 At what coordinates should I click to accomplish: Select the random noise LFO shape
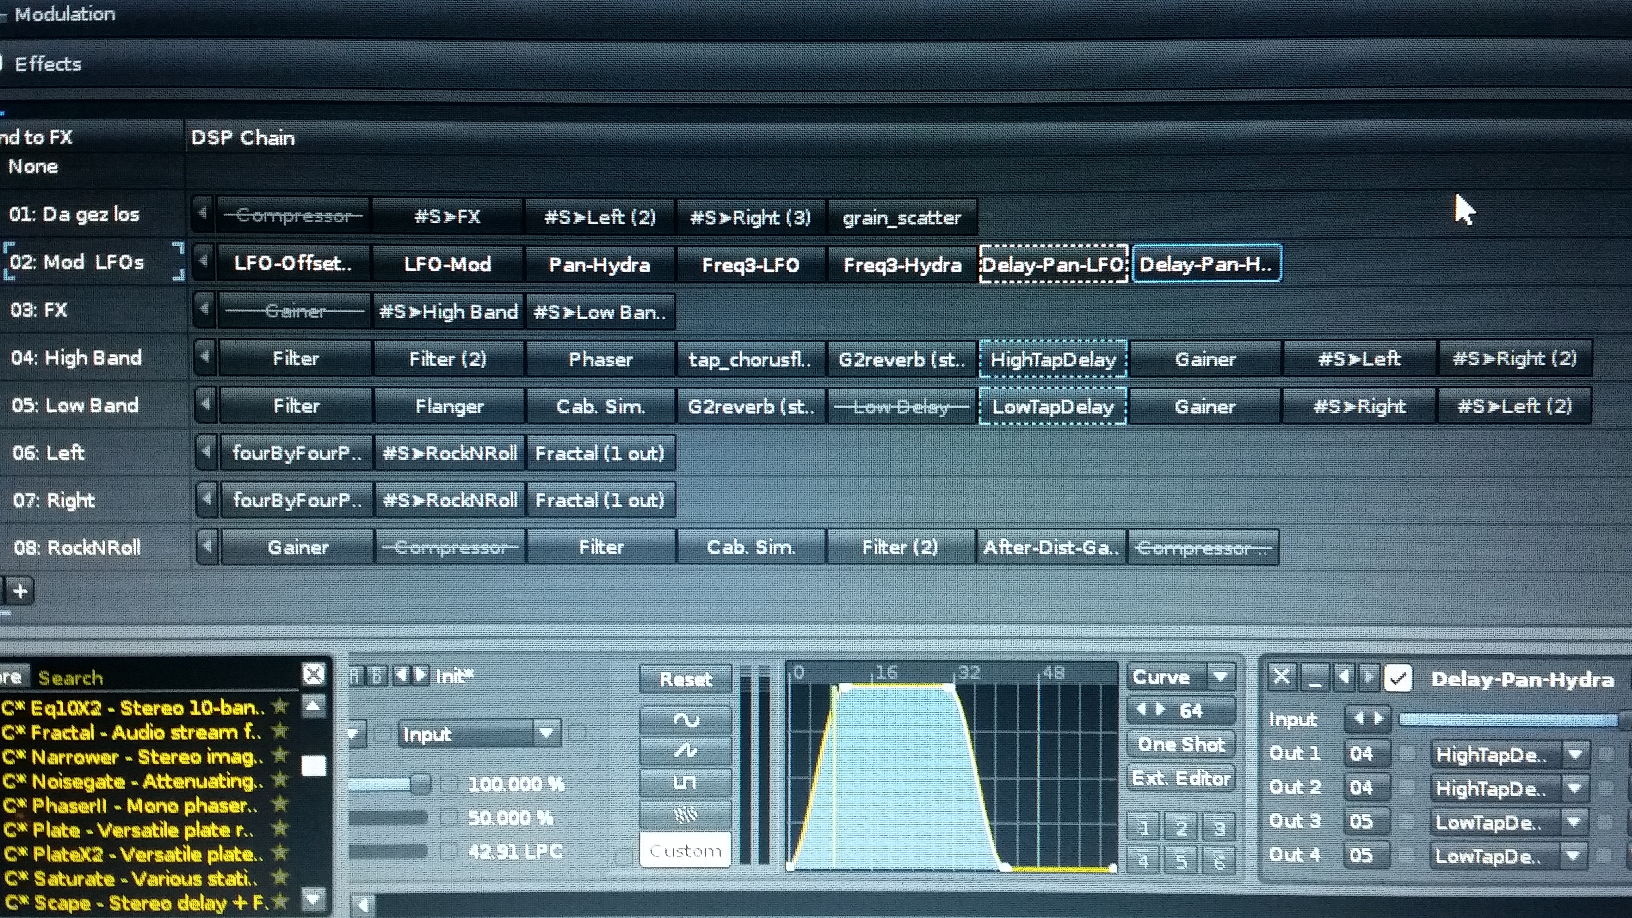coord(685,814)
